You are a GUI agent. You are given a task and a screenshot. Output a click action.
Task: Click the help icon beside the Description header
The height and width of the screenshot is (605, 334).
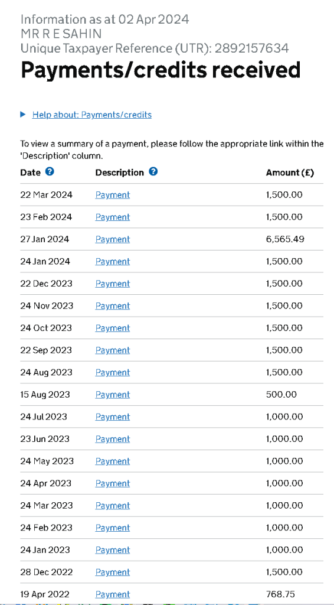coord(153,172)
